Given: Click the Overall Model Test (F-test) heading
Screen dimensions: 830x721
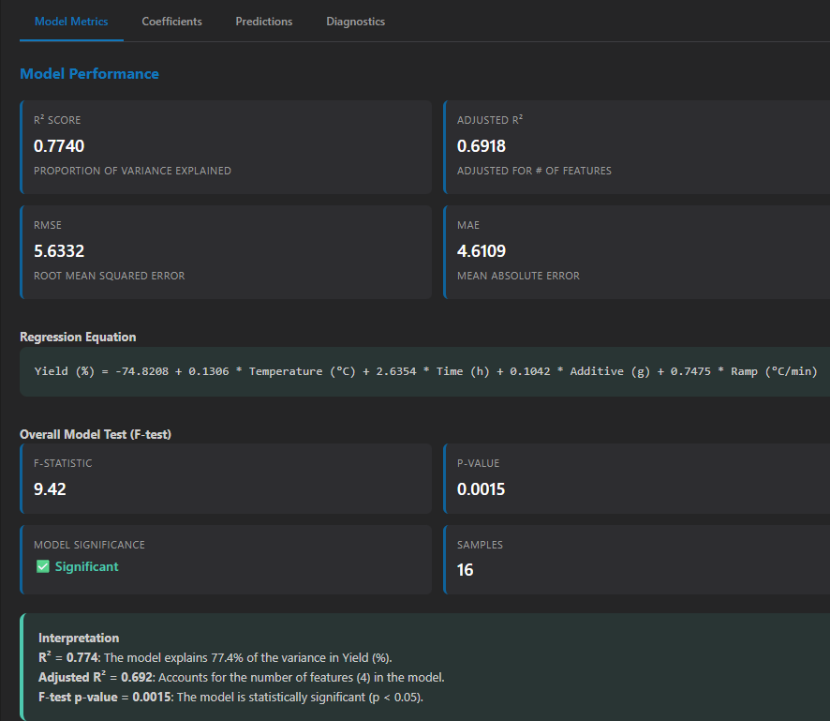Looking at the screenshot, I should [x=96, y=434].
